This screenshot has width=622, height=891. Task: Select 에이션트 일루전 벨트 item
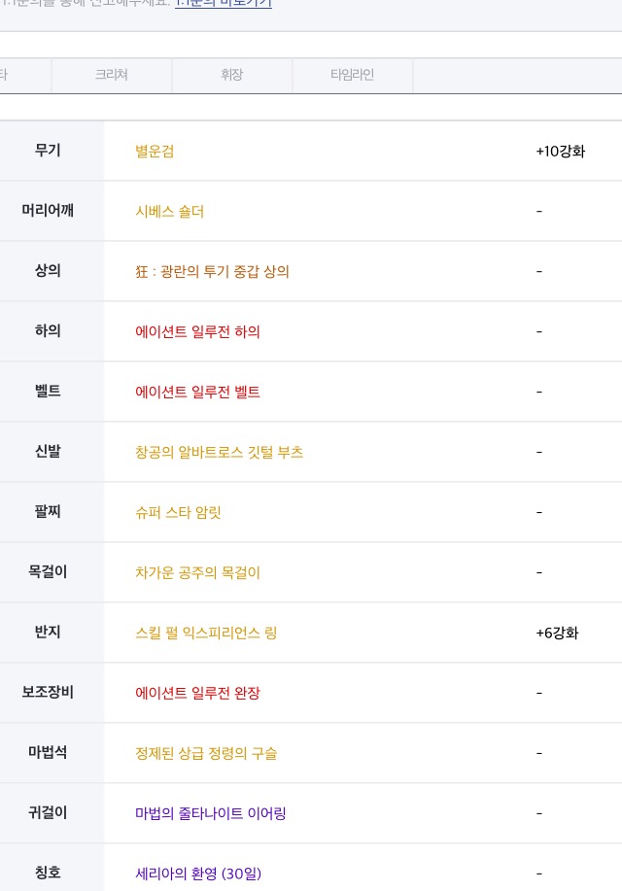pyautogui.click(x=197, y=393)
